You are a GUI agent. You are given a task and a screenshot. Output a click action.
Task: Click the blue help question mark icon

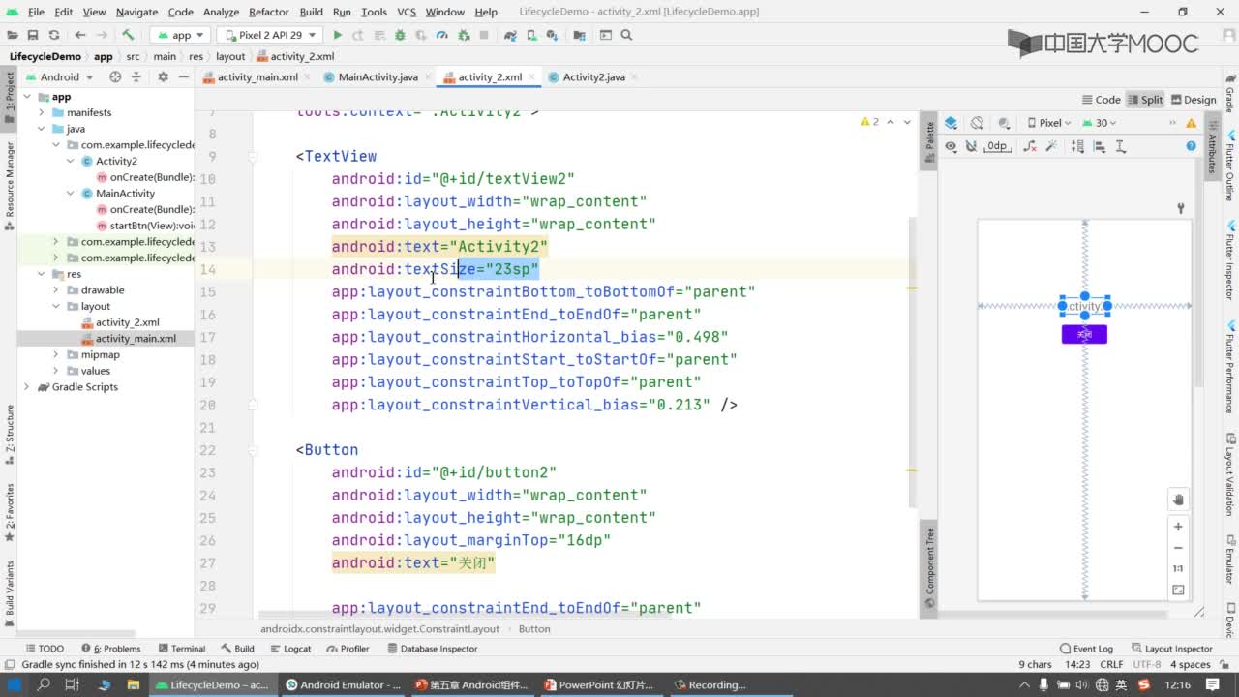(1191, 146)
